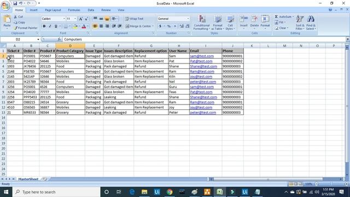
Task: Click the Select All corner button
Action: 3,46
